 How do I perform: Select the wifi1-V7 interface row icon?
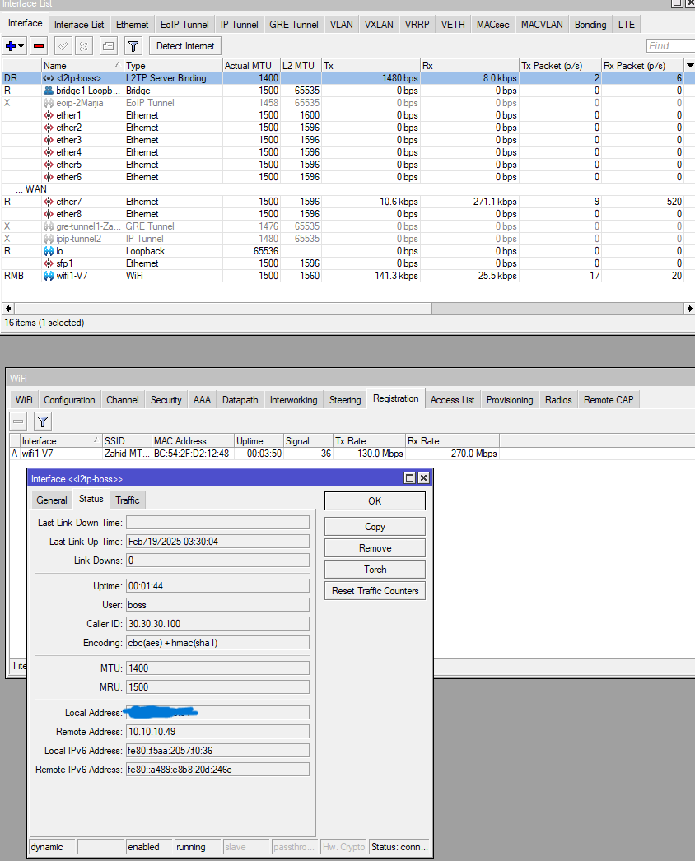point(49,276)
